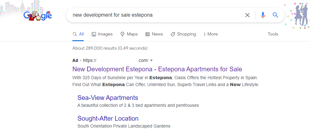Click the Google doodle logo
The height and width of the screenshot is (131, 310).
[38, 15]
